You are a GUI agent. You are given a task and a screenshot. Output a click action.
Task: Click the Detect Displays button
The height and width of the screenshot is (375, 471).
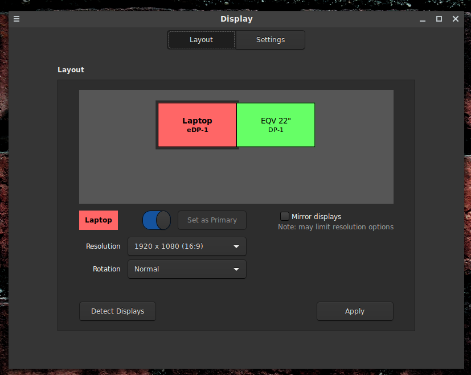117,311
